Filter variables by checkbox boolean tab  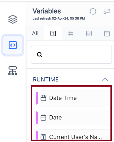(x=89, y=33)
